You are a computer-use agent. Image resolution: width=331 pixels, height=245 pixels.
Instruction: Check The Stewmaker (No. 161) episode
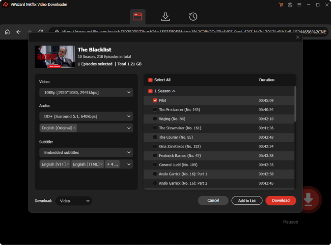click(155, 128)
